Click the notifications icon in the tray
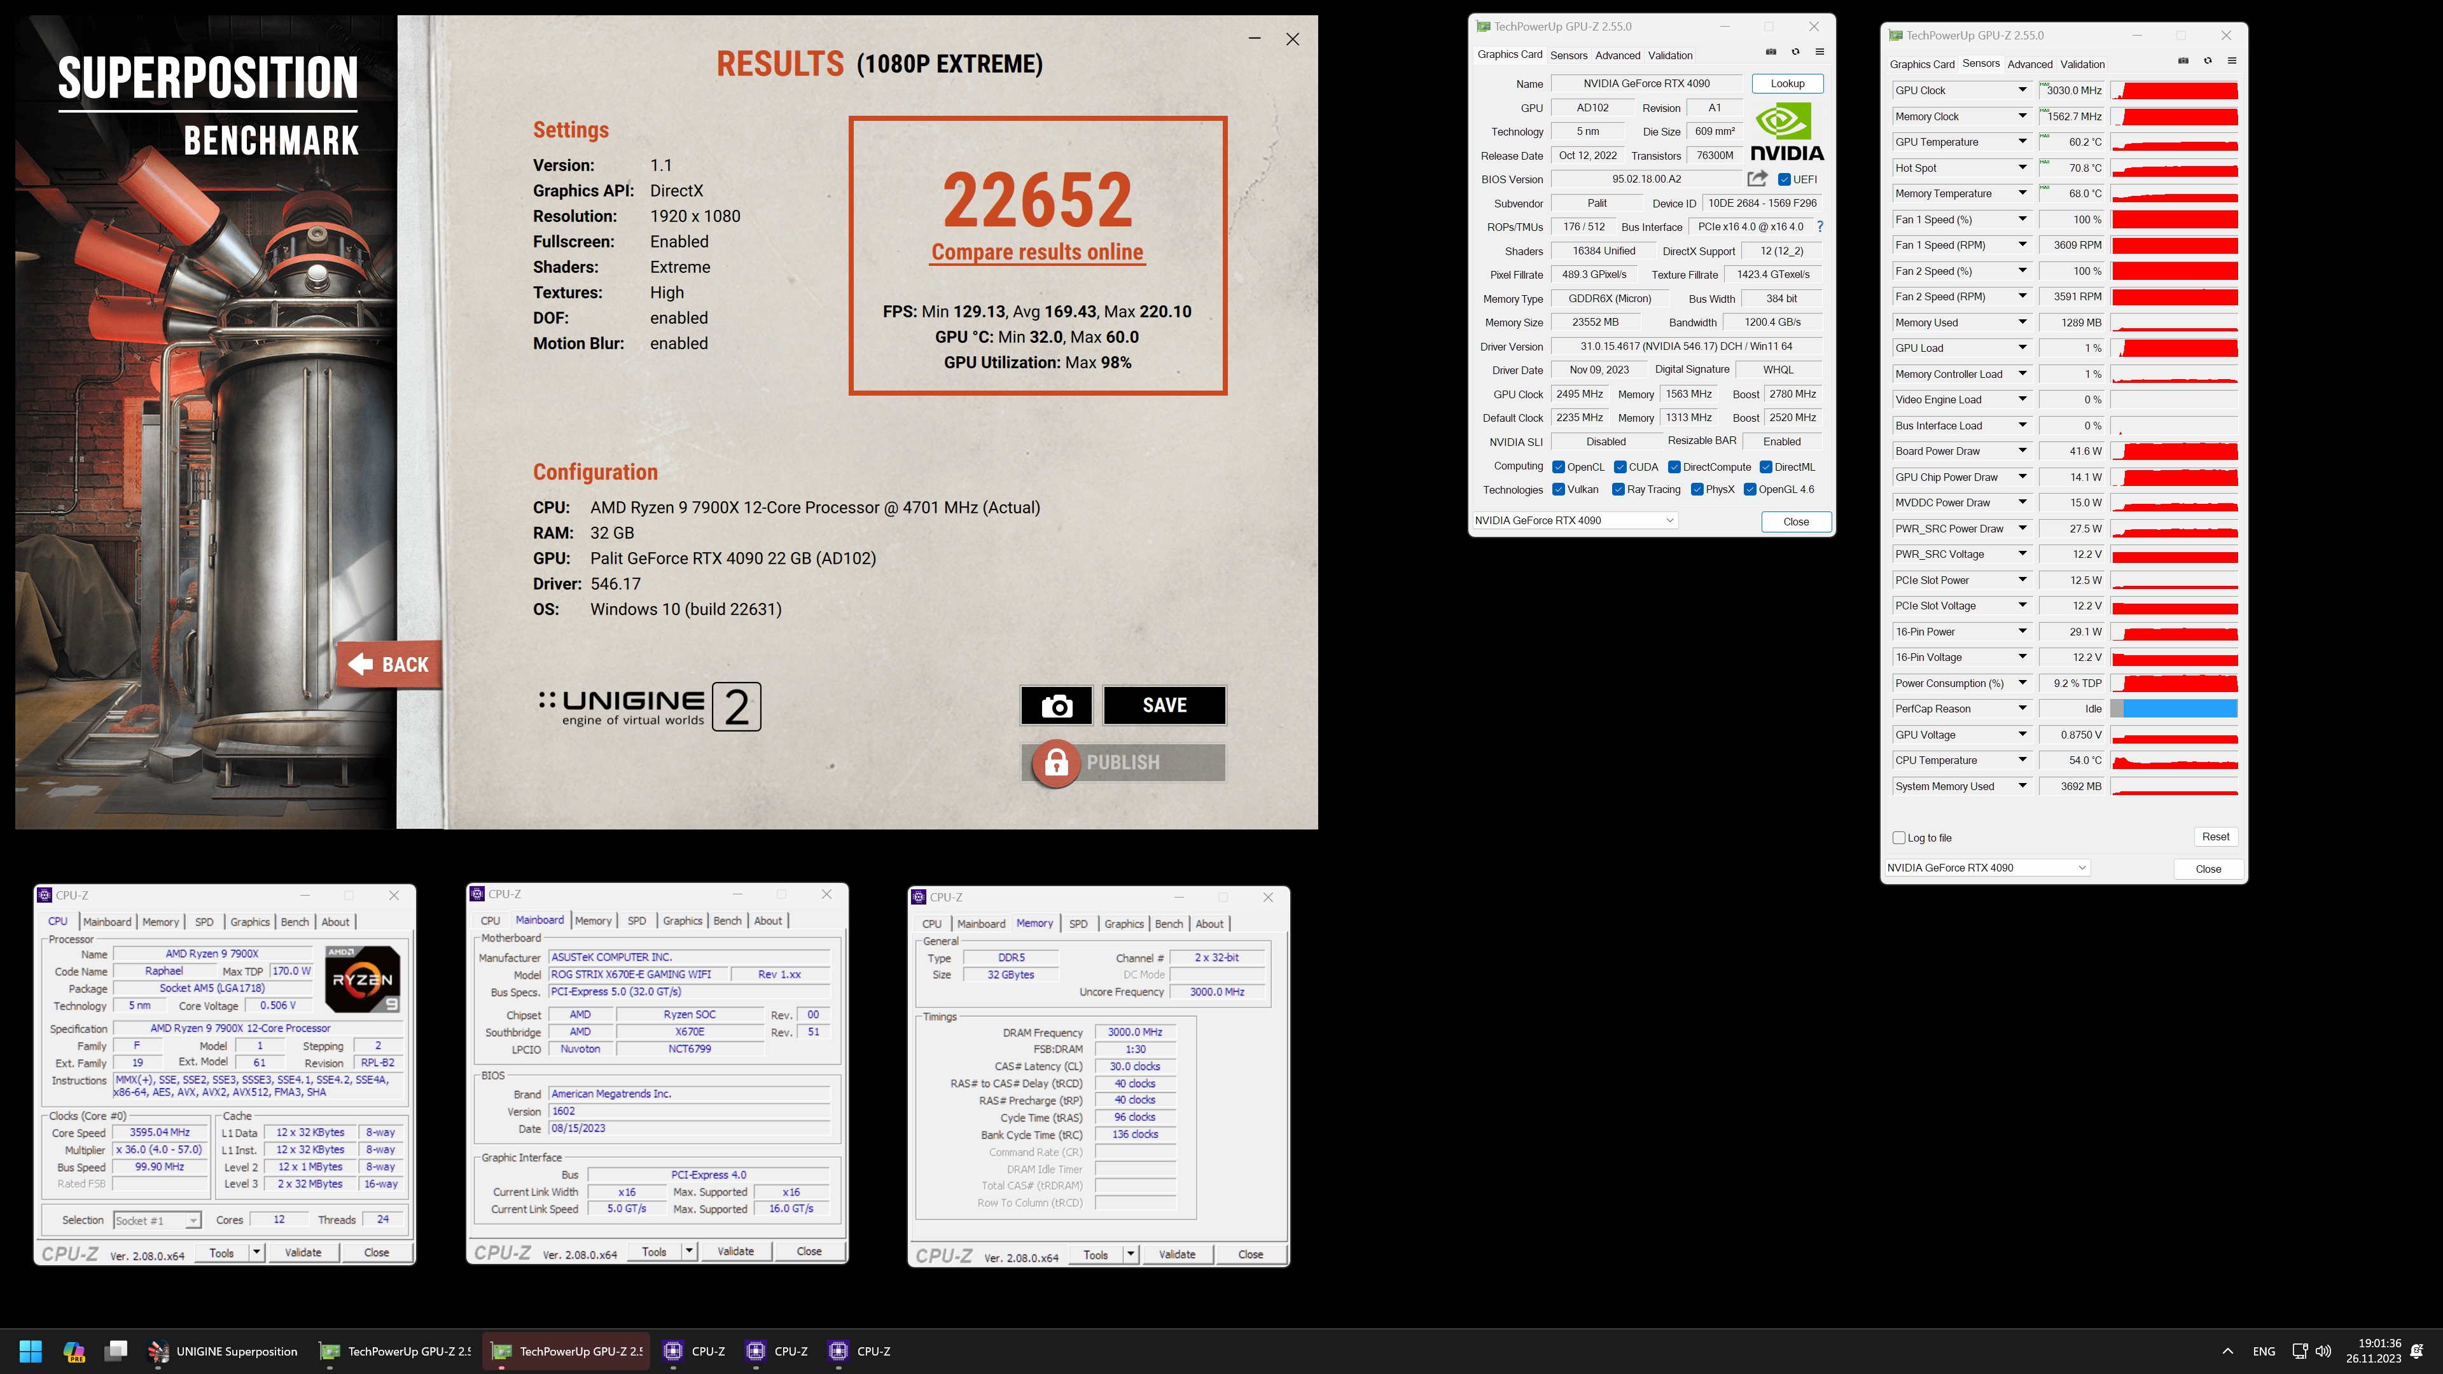Viewport: 2443px width, 1374px height. [x=2418, y=1351]
